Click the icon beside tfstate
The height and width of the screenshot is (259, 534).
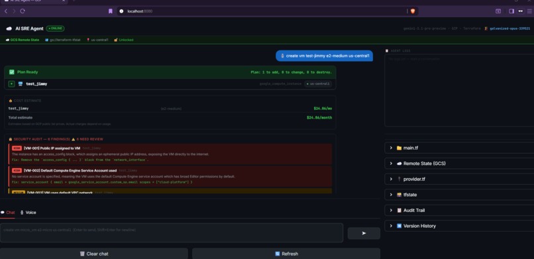click(399, 195)
